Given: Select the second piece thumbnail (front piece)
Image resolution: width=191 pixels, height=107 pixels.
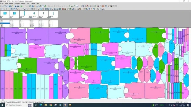Looking at the screenshot, I should coord(15,14).
